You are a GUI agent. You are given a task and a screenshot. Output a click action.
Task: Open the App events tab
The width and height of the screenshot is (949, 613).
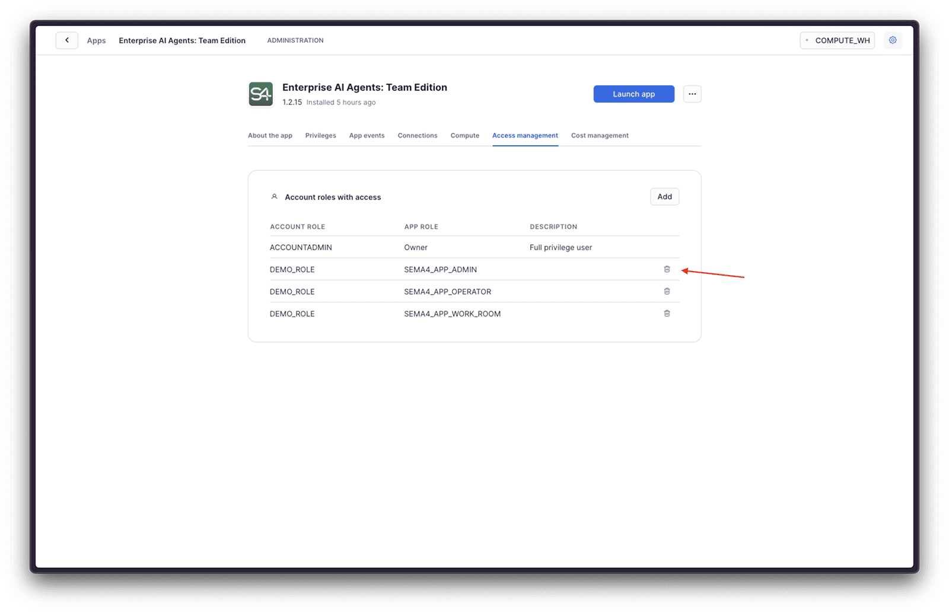click(x=367, y=135)
